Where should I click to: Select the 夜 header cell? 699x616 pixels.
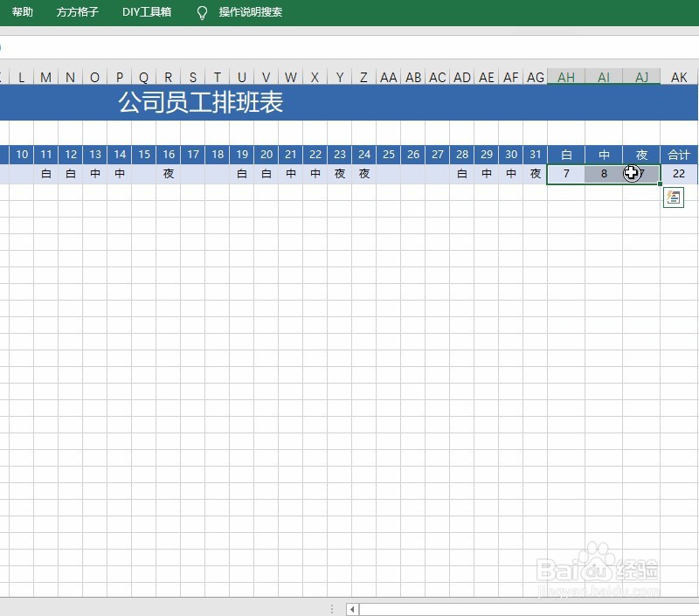(x=640, y=154)
